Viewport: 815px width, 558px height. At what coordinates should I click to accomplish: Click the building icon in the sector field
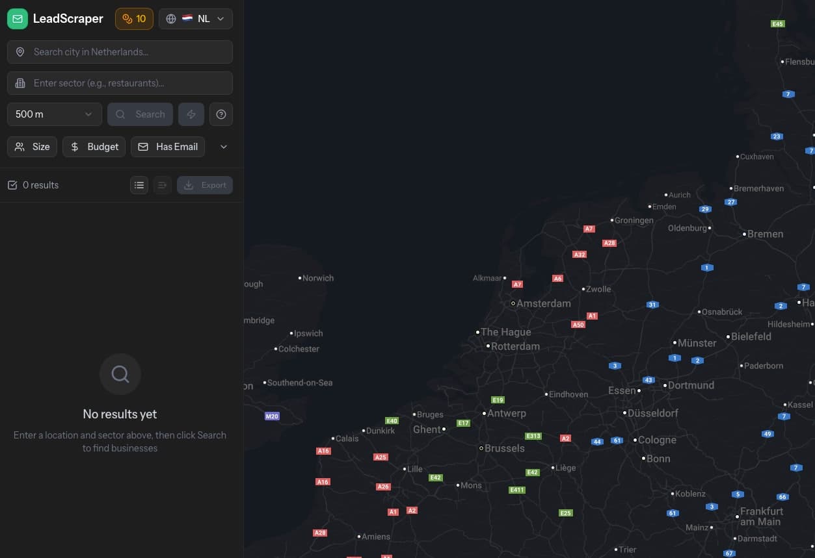(x=20, y=83)
